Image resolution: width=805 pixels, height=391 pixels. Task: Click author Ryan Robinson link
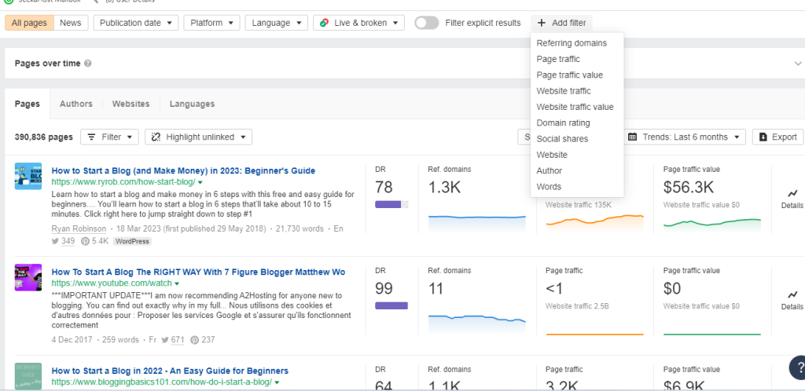tap(79, 228)
